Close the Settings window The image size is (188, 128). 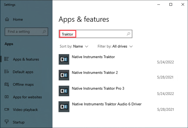[183, 4]
